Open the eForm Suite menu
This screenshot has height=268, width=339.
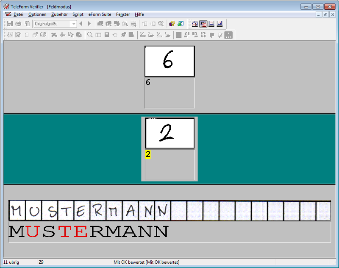[100, 14]
